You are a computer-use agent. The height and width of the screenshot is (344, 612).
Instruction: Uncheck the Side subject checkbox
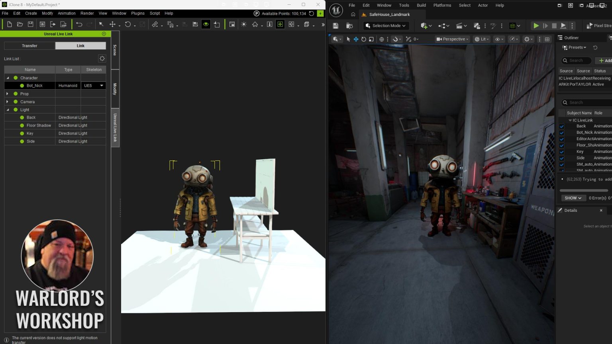pyautogui.click(x=562, y=158)
